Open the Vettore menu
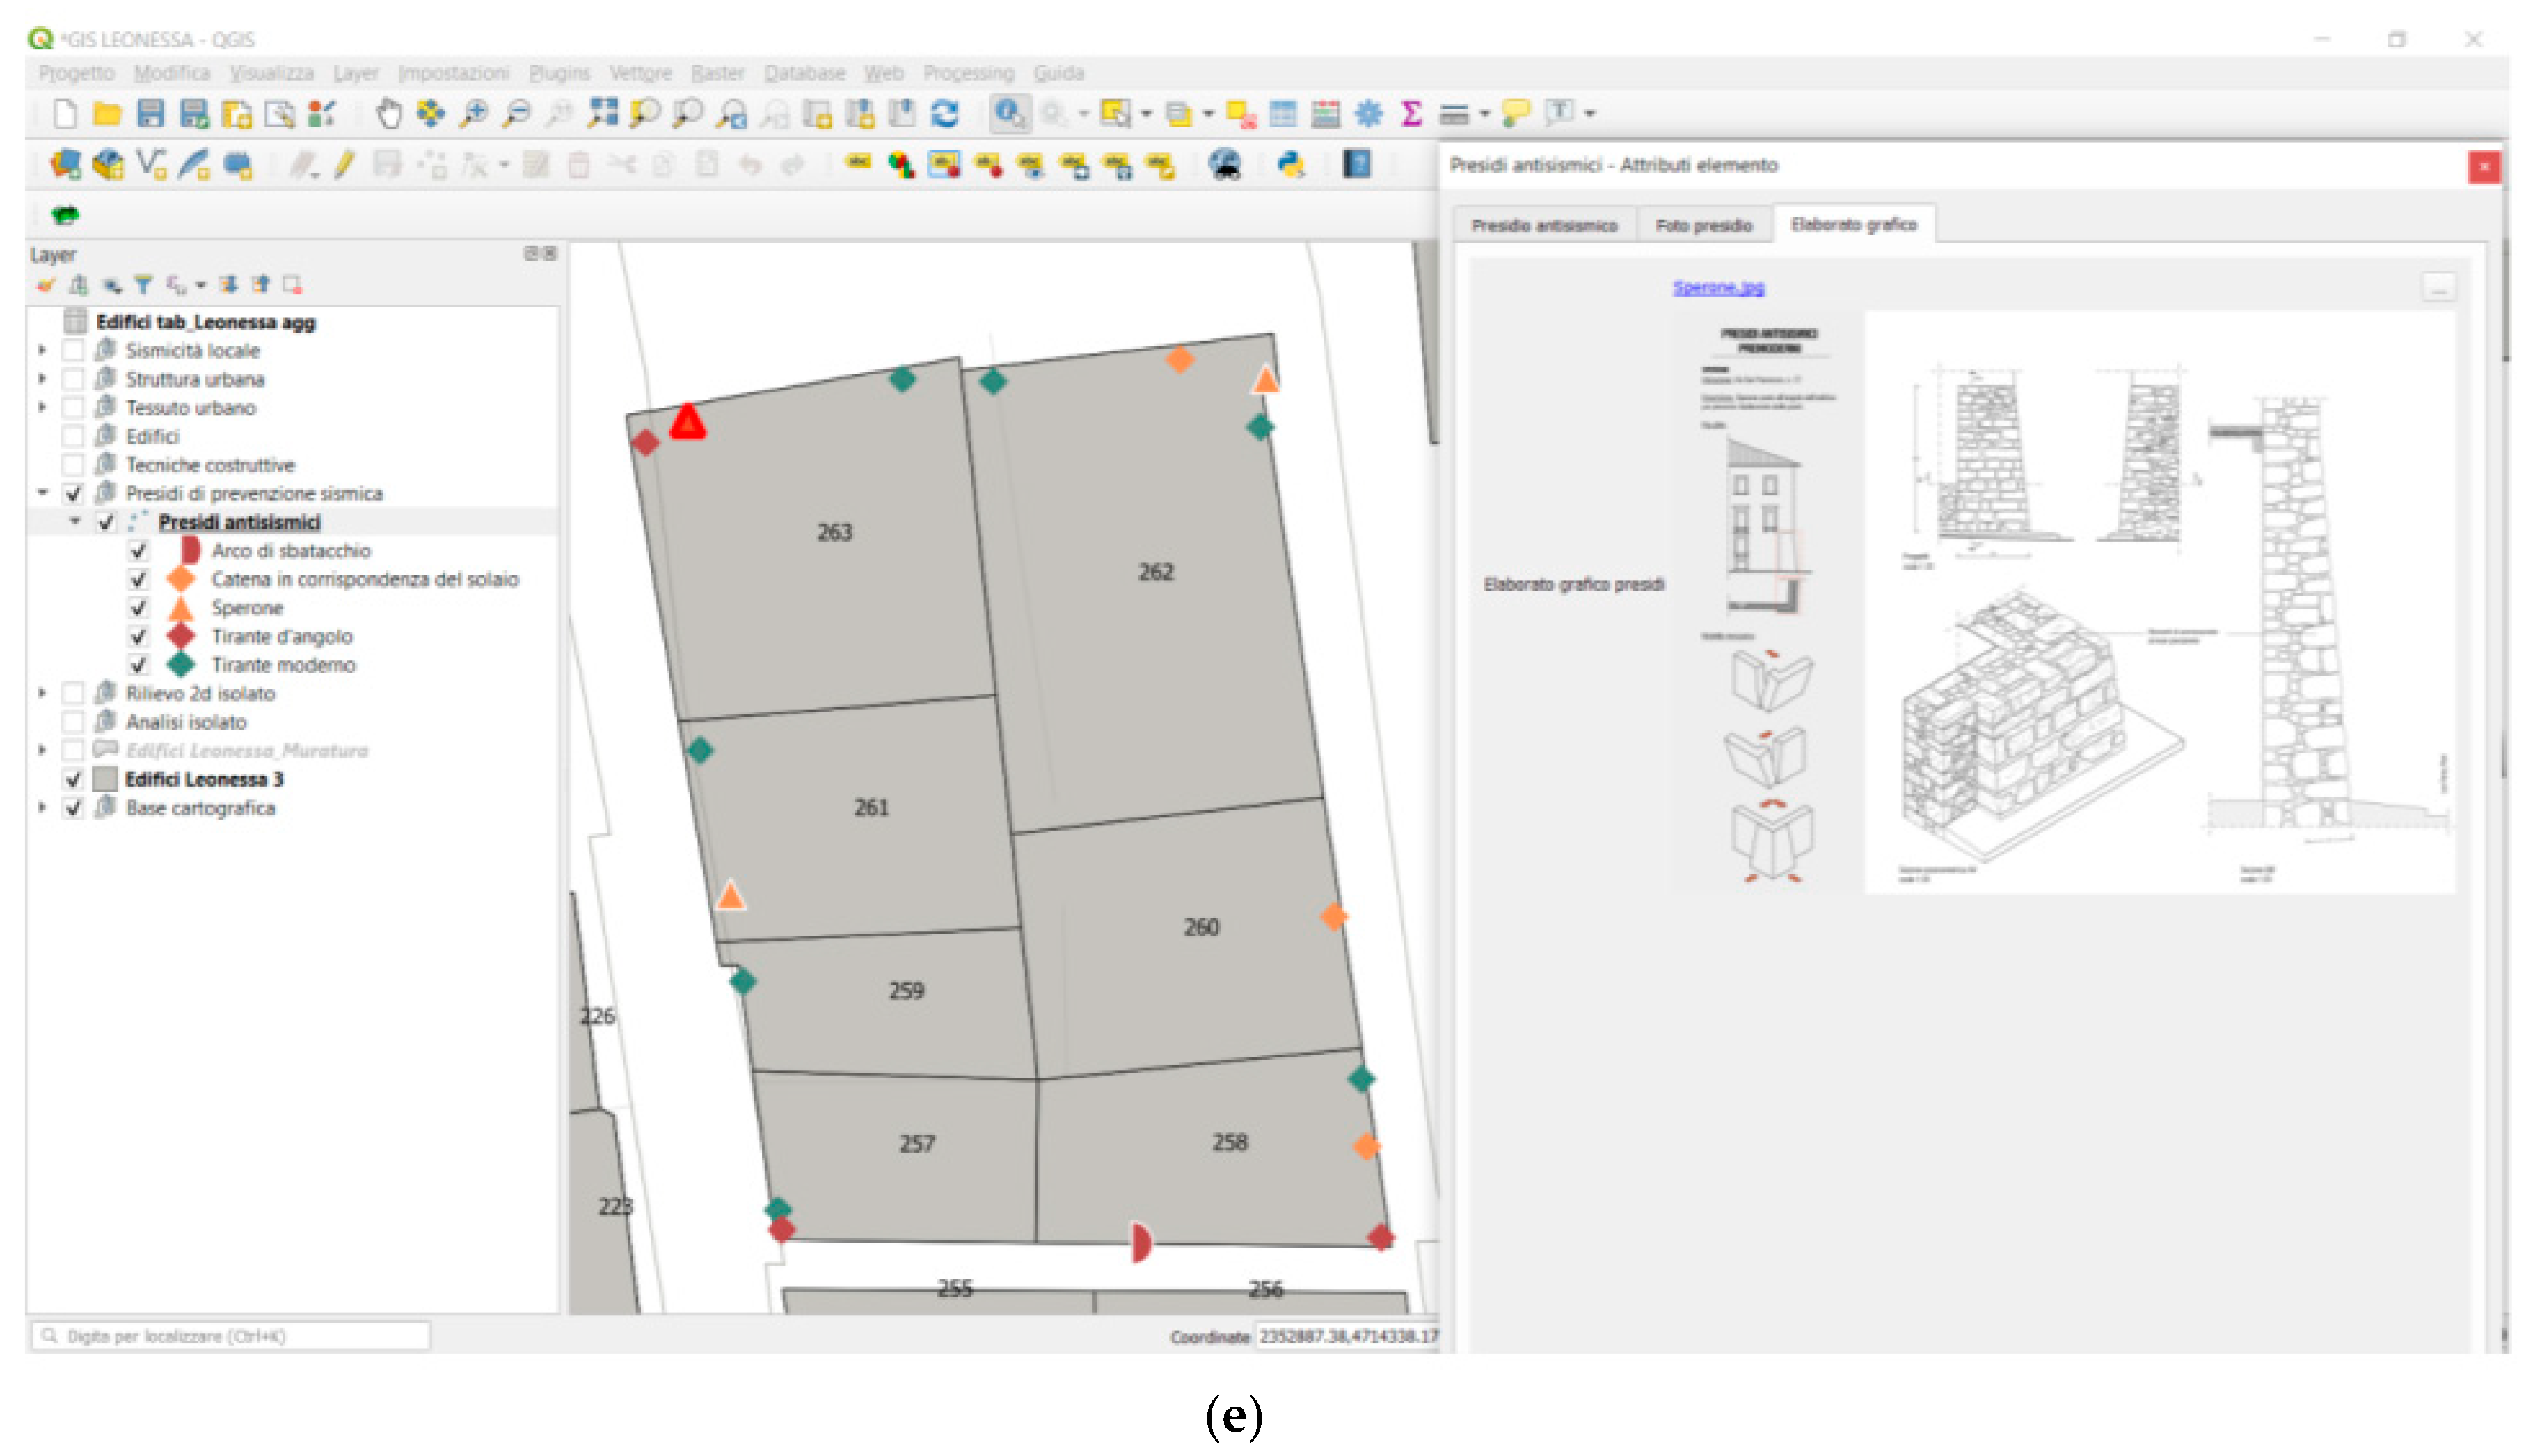The height and width of the screenshot is (1454, 2526). tap(640, 73)
